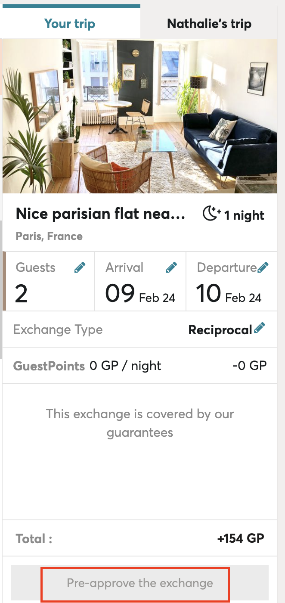Screen dimensions: 285x603
Task: Click the Parisian flat living room photo
Action: [140, 116]
